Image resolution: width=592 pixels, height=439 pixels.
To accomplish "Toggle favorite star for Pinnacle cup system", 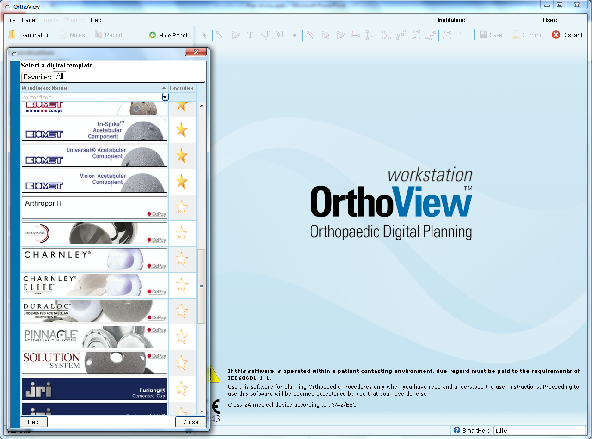I will click(x=182, y=337).
